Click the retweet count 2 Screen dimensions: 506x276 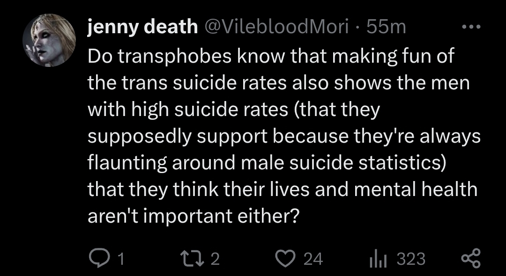[215, 259]
